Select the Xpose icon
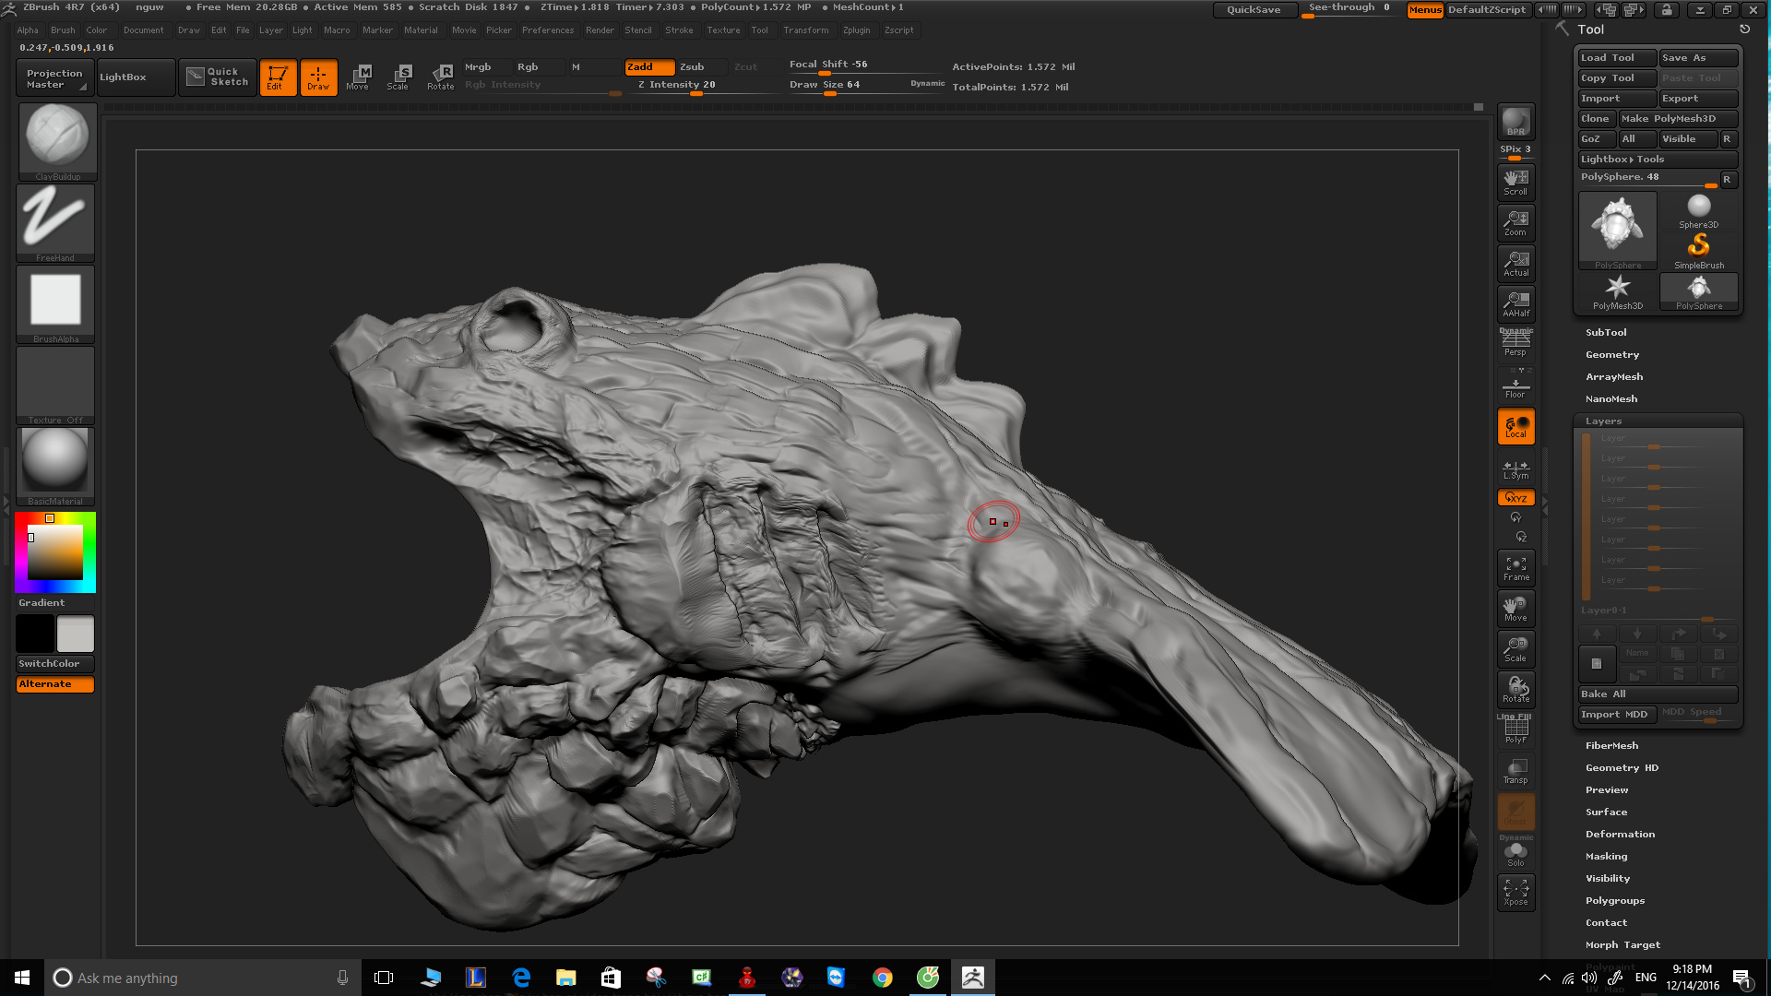 (1515, 892)
